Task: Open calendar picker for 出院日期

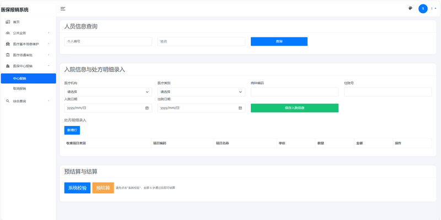Action: [240, 108]
